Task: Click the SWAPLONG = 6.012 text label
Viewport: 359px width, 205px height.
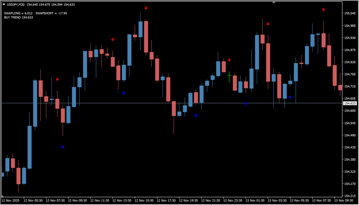Action: [x=18, y=13]
